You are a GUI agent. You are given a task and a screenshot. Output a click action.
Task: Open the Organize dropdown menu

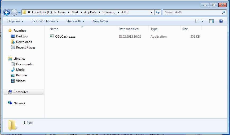15,21
